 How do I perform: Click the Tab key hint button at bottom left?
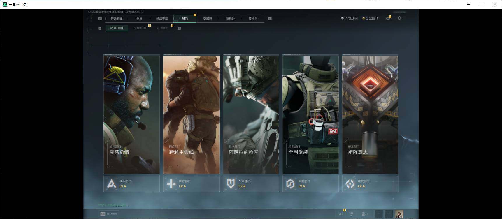point(109,214)
